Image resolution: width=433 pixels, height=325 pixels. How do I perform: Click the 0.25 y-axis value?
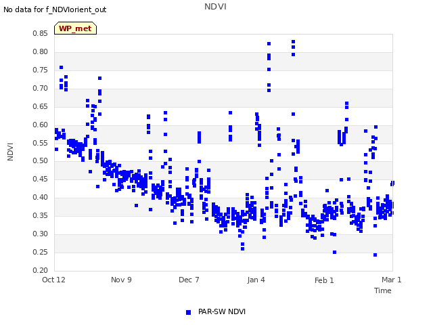(41, 252)
